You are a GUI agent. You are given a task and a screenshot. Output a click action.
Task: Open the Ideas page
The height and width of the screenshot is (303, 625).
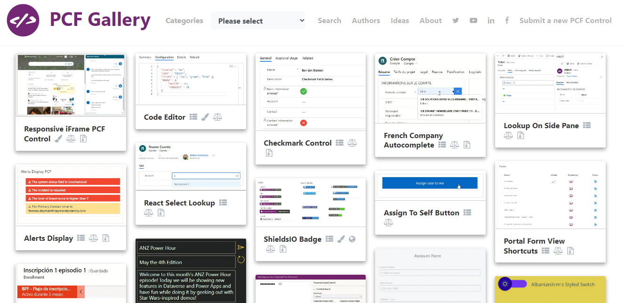point(400,20)
